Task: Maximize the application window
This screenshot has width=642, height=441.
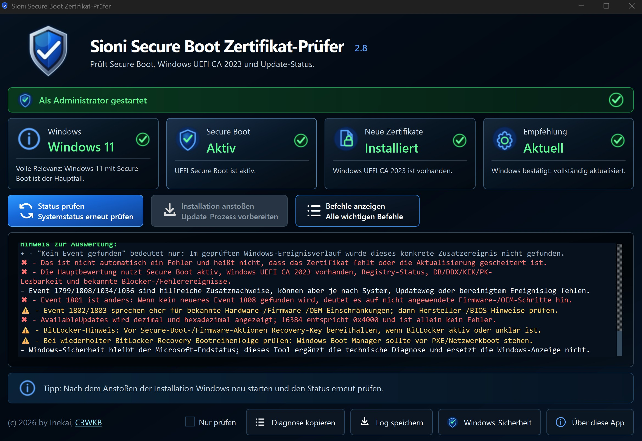Action: pyautogui.click(x=606, y=6)
